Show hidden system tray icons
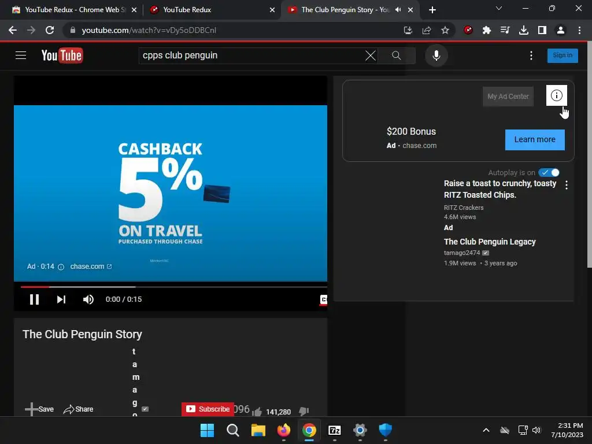Screen dimensions: 592x444 click(x=486, y=430)
